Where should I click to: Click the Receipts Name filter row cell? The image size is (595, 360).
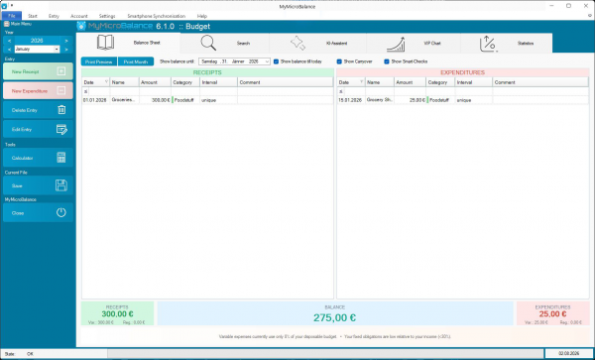(x=125, y=91)
